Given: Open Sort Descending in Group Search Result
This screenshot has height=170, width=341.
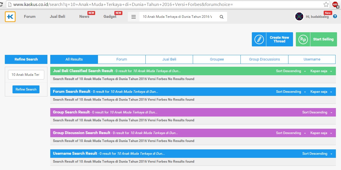Looking at the screenshot, I should 317,112.
